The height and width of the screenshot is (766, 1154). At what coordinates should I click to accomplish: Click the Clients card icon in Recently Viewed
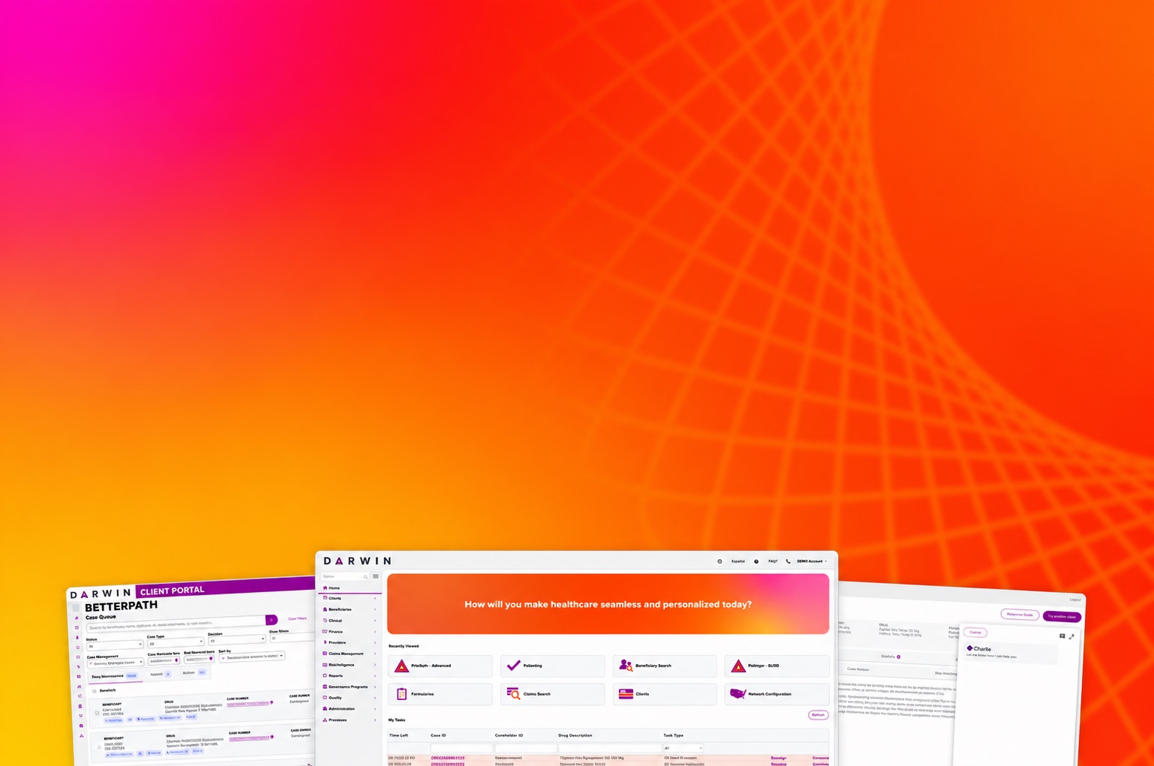[626, 694]
